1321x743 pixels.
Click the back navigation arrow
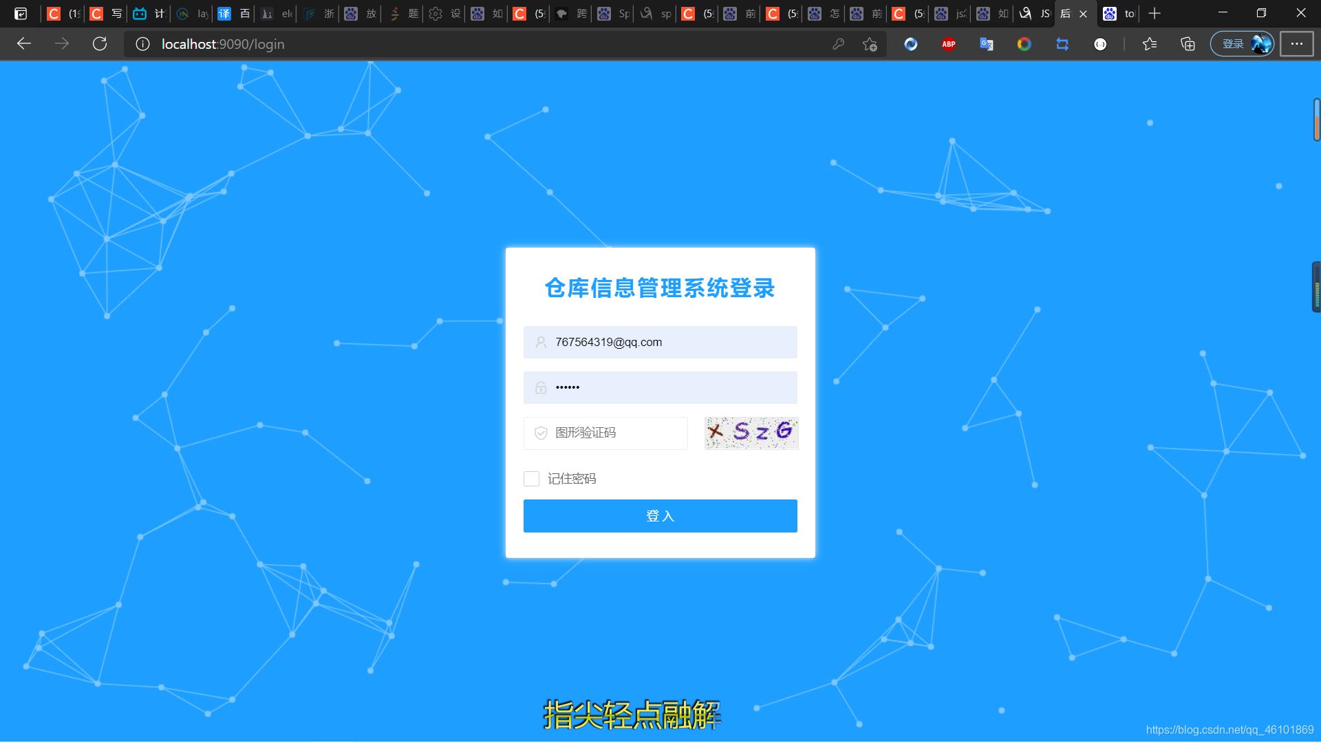(x=25, y=43)
